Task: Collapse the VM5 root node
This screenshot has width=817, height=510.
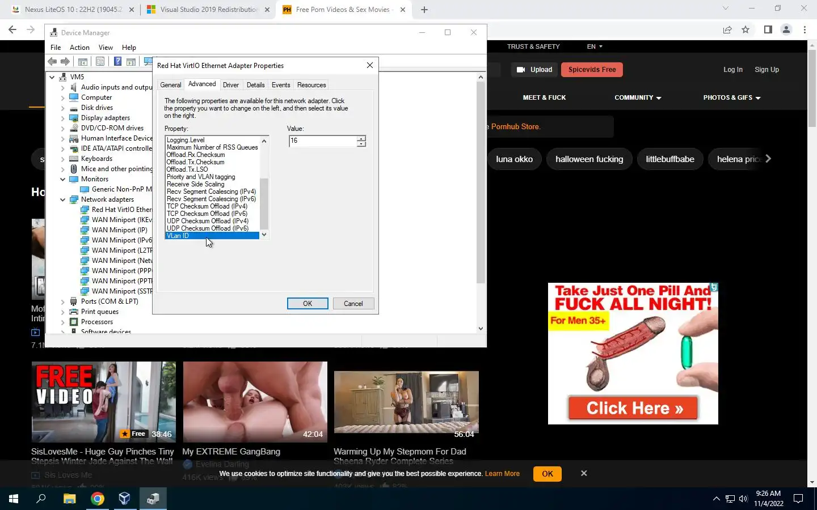Action: (52, 77)
